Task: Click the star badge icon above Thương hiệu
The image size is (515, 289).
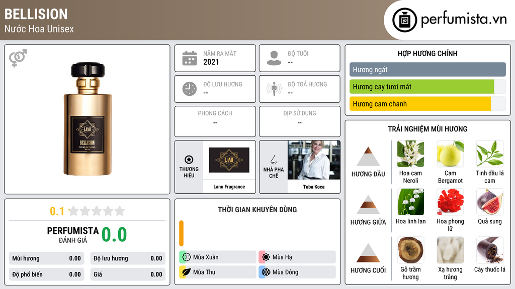Action: [x=189, y=160]
